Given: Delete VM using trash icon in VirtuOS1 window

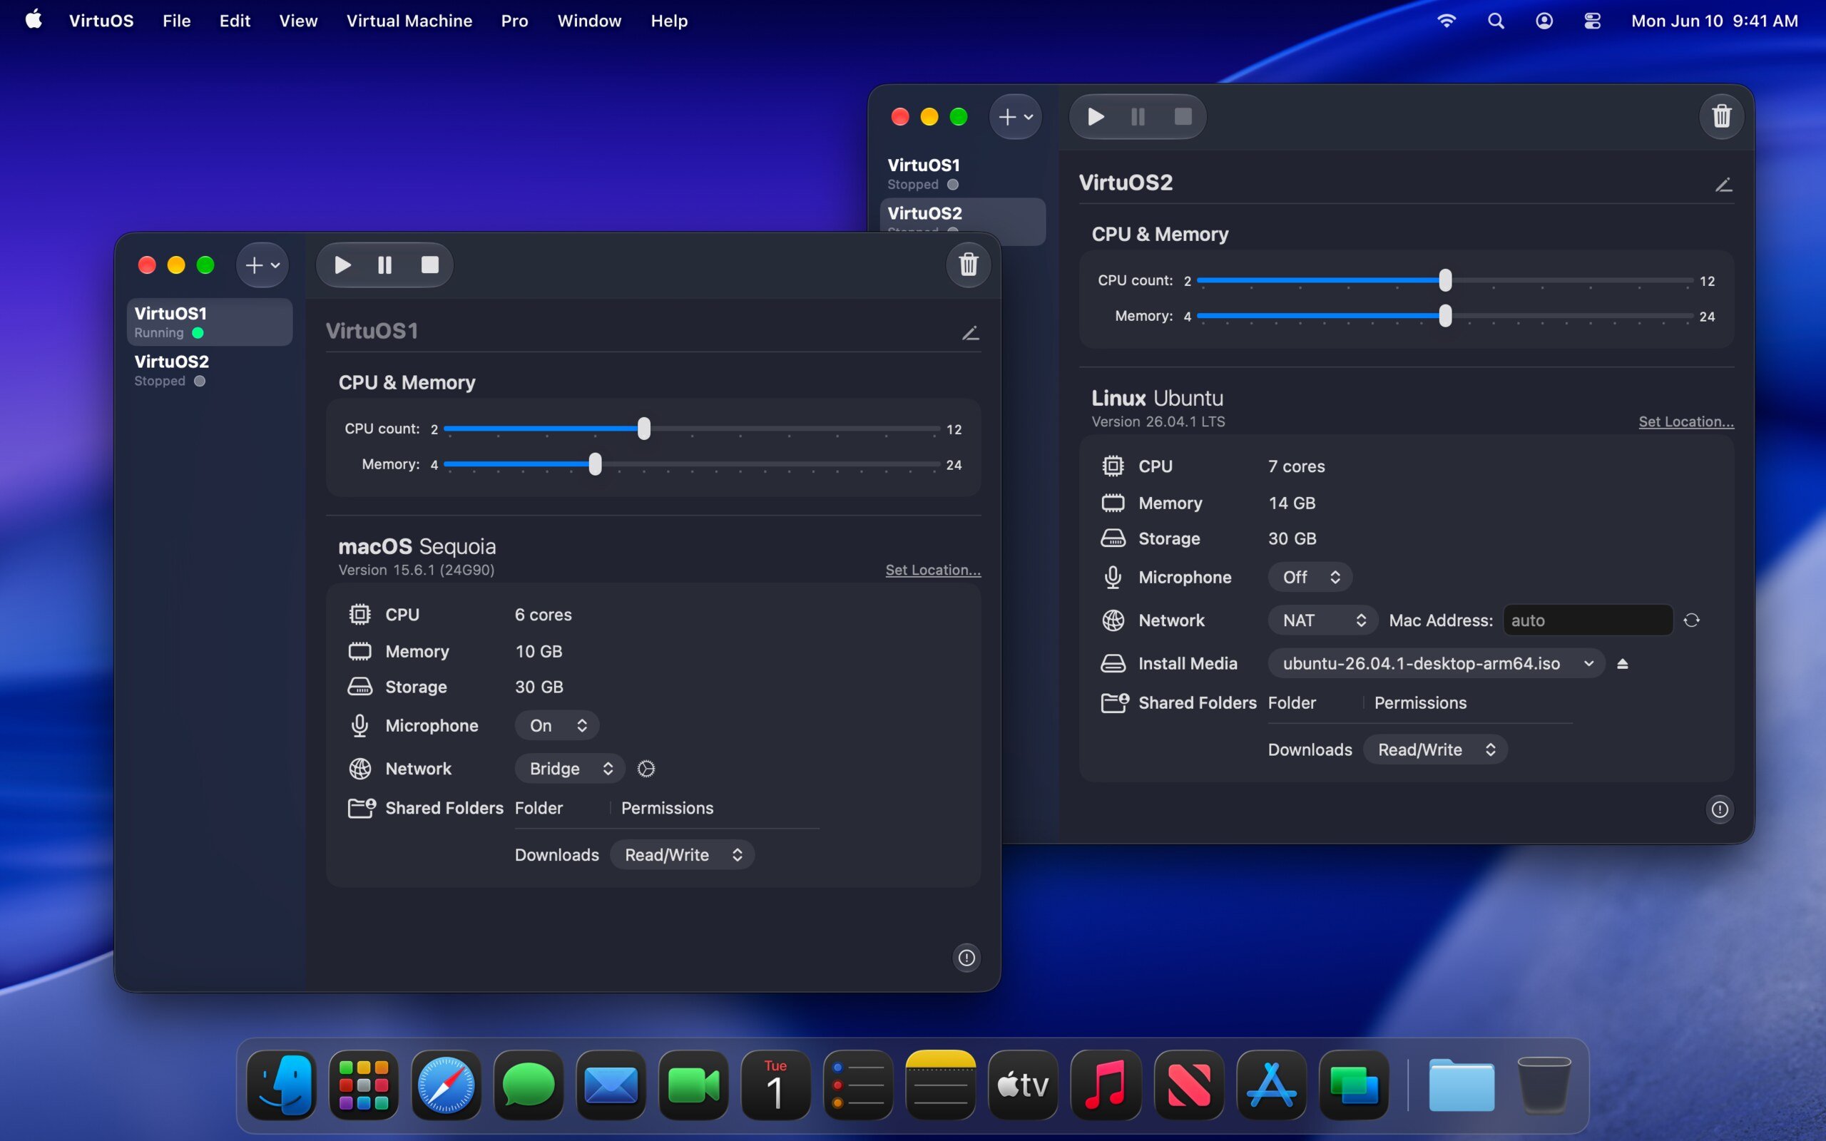Looking at the screenshot, I should point(968,265).
